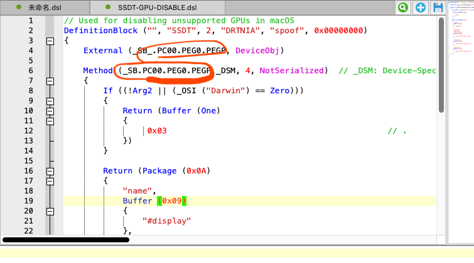Image resolution: width=474 pixels, height=263 pixels.
Task: Click the code minimap preview
Action: pyautogui.click(x=460, y=38)
